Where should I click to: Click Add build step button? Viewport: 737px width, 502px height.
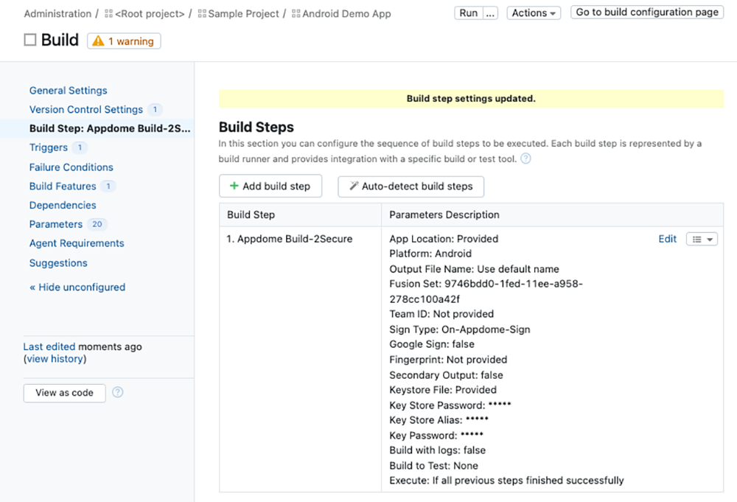click(x=270, y=186)
